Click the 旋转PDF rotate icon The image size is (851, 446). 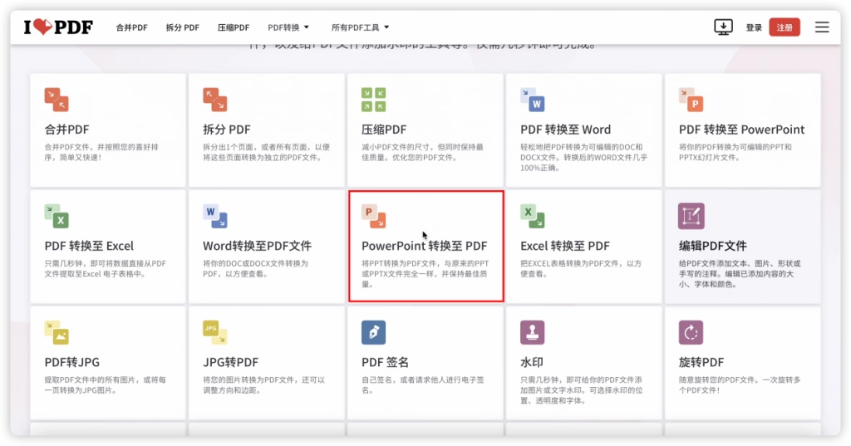(x=691, y=332)
